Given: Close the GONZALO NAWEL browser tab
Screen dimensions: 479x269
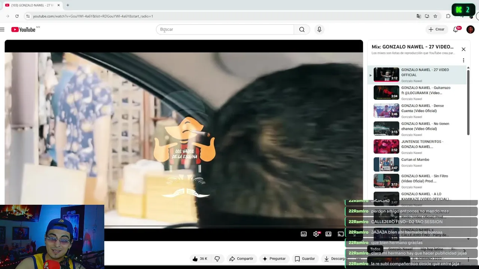Looking at the screenshot, I should tap(58, 5).
